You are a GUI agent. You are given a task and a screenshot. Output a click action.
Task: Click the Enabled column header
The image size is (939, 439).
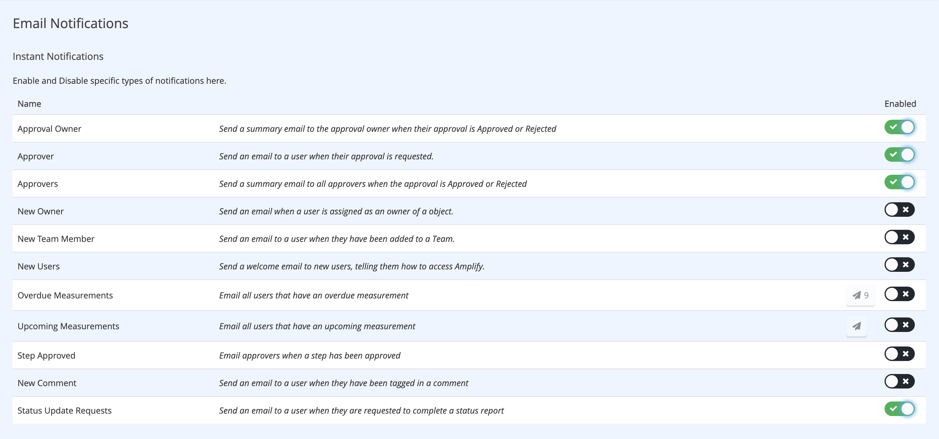(900, 103)
